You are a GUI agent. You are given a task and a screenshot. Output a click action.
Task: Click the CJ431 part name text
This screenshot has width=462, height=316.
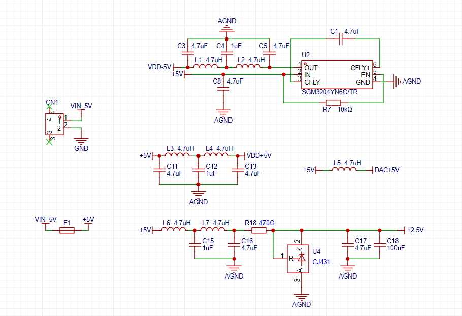tap(321, 262)
